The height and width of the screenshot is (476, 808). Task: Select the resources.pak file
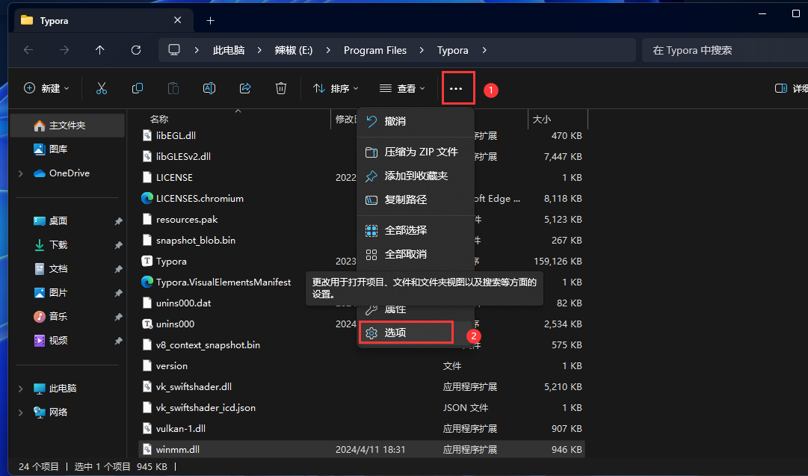tap(187, 220)
